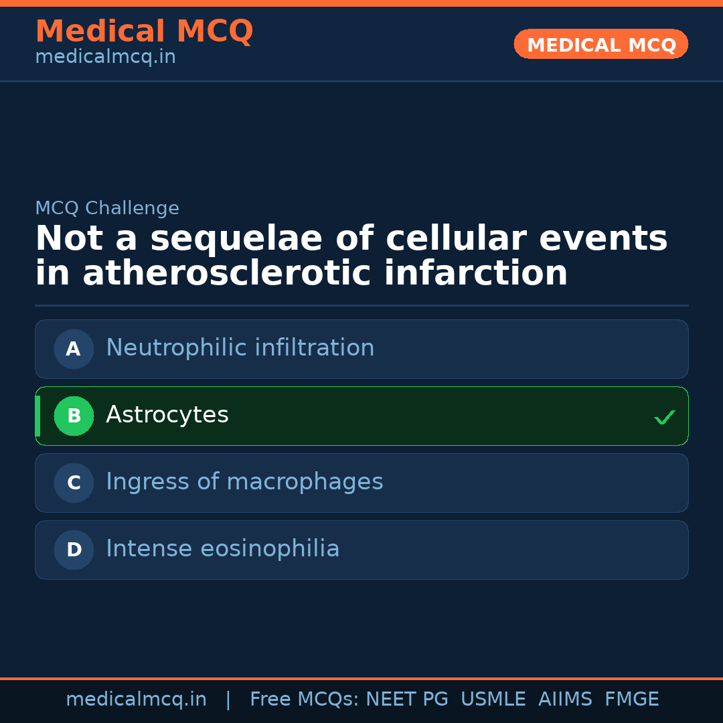This screenshot has height=723, width=723.
Task: Click the green checkmark beside Astrocytes
Action: [x=664, y=417]
